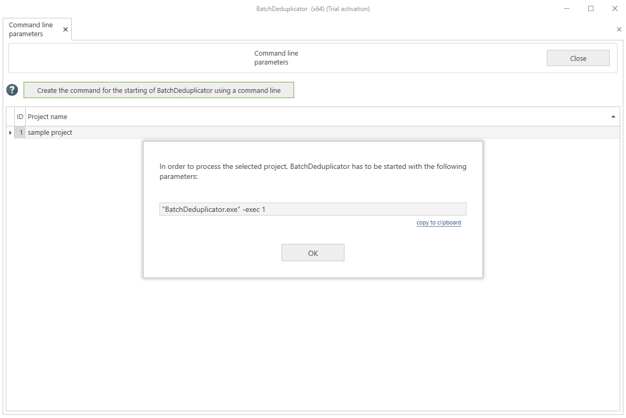
Task: Click the X at the tab bar's right end
Action: tap(619, 30)
